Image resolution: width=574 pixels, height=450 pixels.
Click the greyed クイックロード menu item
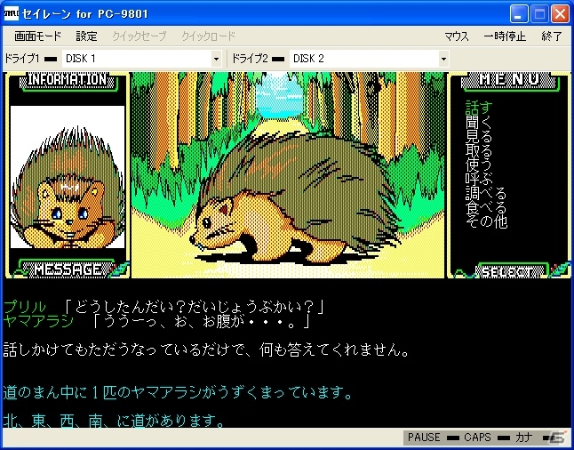208,36
